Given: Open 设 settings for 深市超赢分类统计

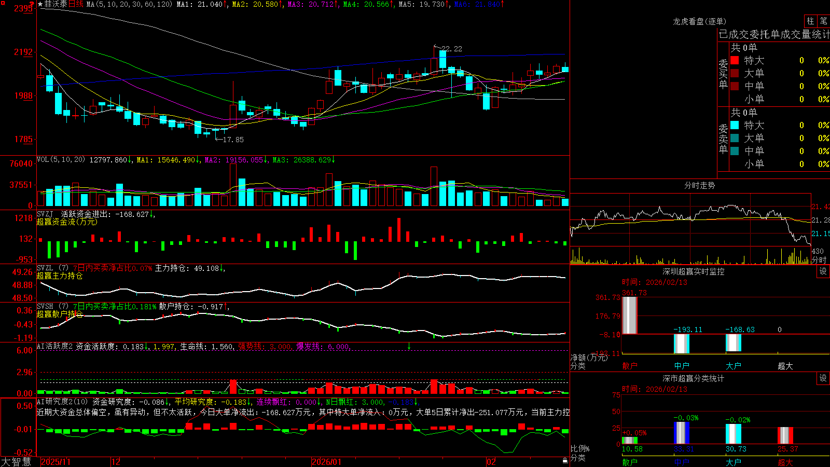Looking at the screenshot, I should (823, 378).
